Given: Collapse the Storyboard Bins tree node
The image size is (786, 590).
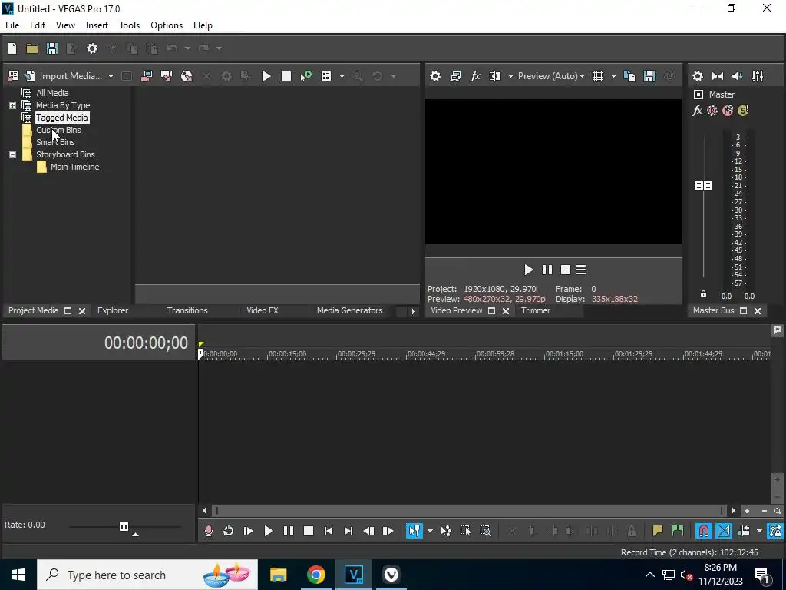Looking at the screenshot, I should (12, 154).
